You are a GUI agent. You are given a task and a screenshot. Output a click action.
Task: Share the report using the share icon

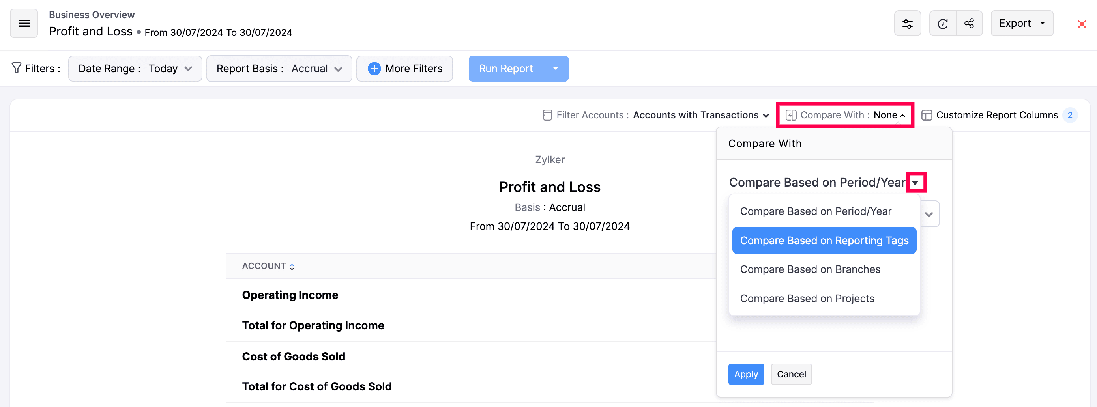[970, 23]
